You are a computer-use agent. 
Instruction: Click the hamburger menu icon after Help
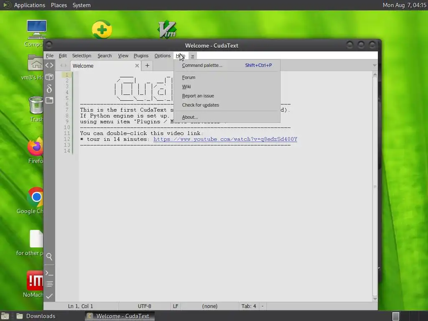192,56
